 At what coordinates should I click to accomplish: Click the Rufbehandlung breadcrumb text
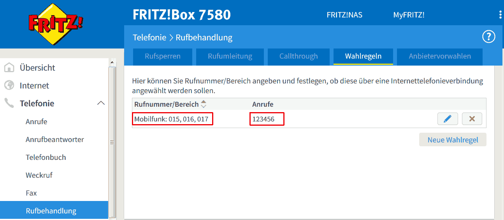(x=204, y=38)
